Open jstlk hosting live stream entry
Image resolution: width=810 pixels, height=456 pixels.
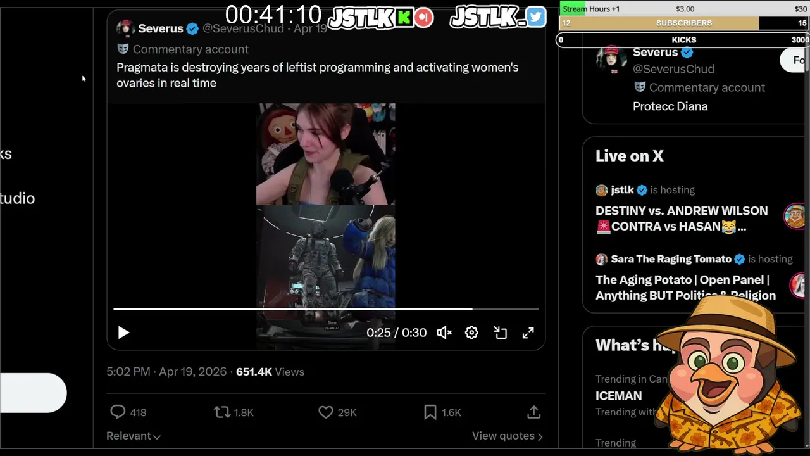(x=645, y=190)
